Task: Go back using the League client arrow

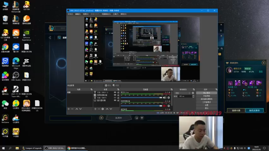Action: click(50, 38)
